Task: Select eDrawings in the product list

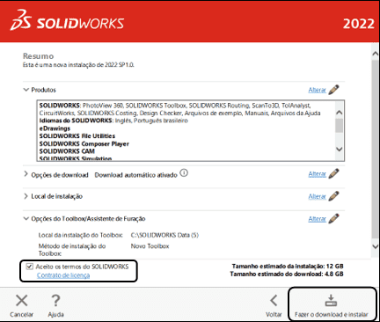Action: (55, 128)
